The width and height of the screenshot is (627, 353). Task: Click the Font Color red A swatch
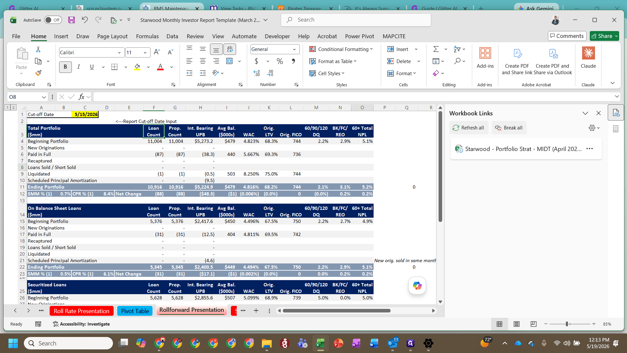pos(160,67)
